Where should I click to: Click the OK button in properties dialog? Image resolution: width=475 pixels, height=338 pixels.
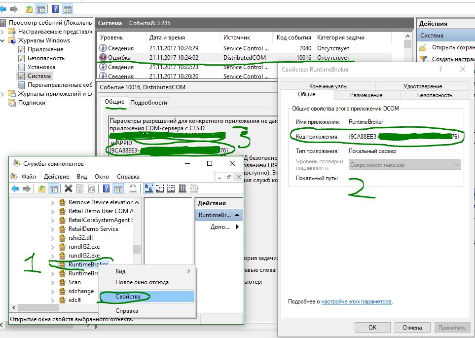click(x=372, y=327)
